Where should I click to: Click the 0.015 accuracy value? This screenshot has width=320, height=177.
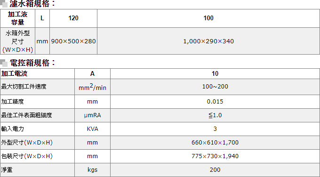[215, 102]
